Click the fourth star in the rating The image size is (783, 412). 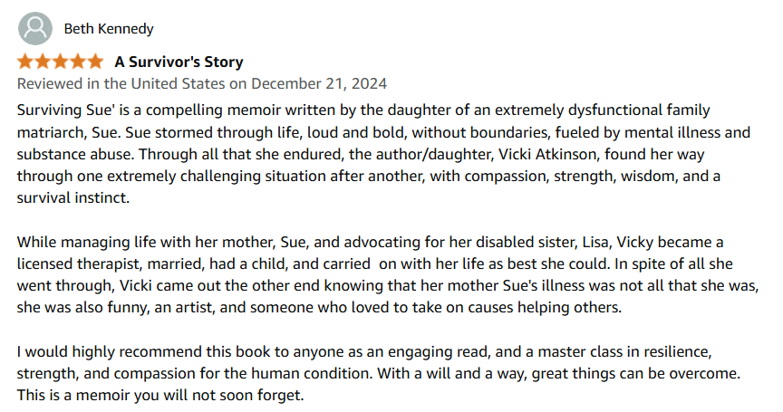pos(78,62)
